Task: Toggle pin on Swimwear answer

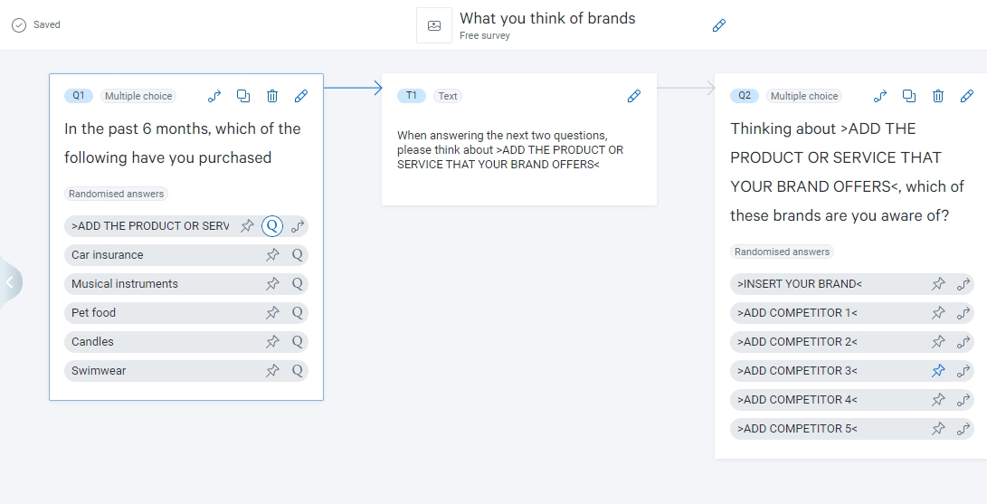Action: coord(272,371)
